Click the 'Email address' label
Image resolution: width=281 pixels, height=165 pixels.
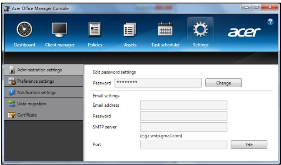[106, 105]
